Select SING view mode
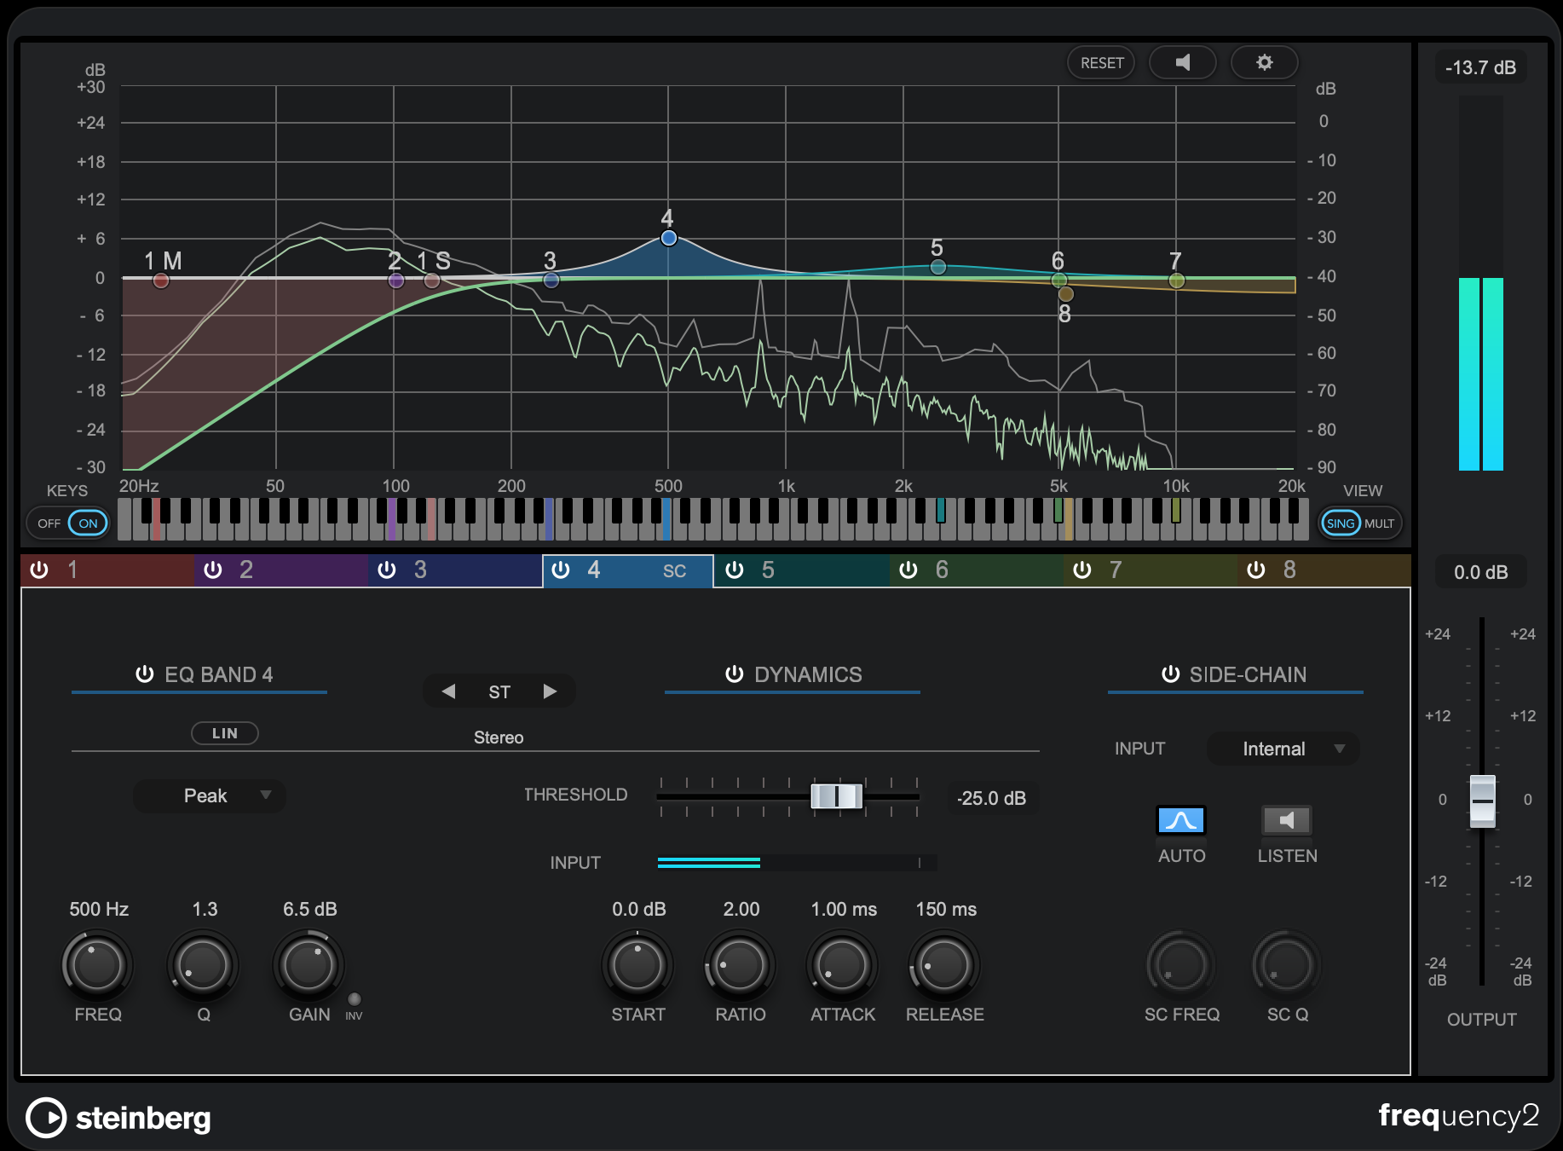The image size is (1563, 1151). (x=1341, y=523)
